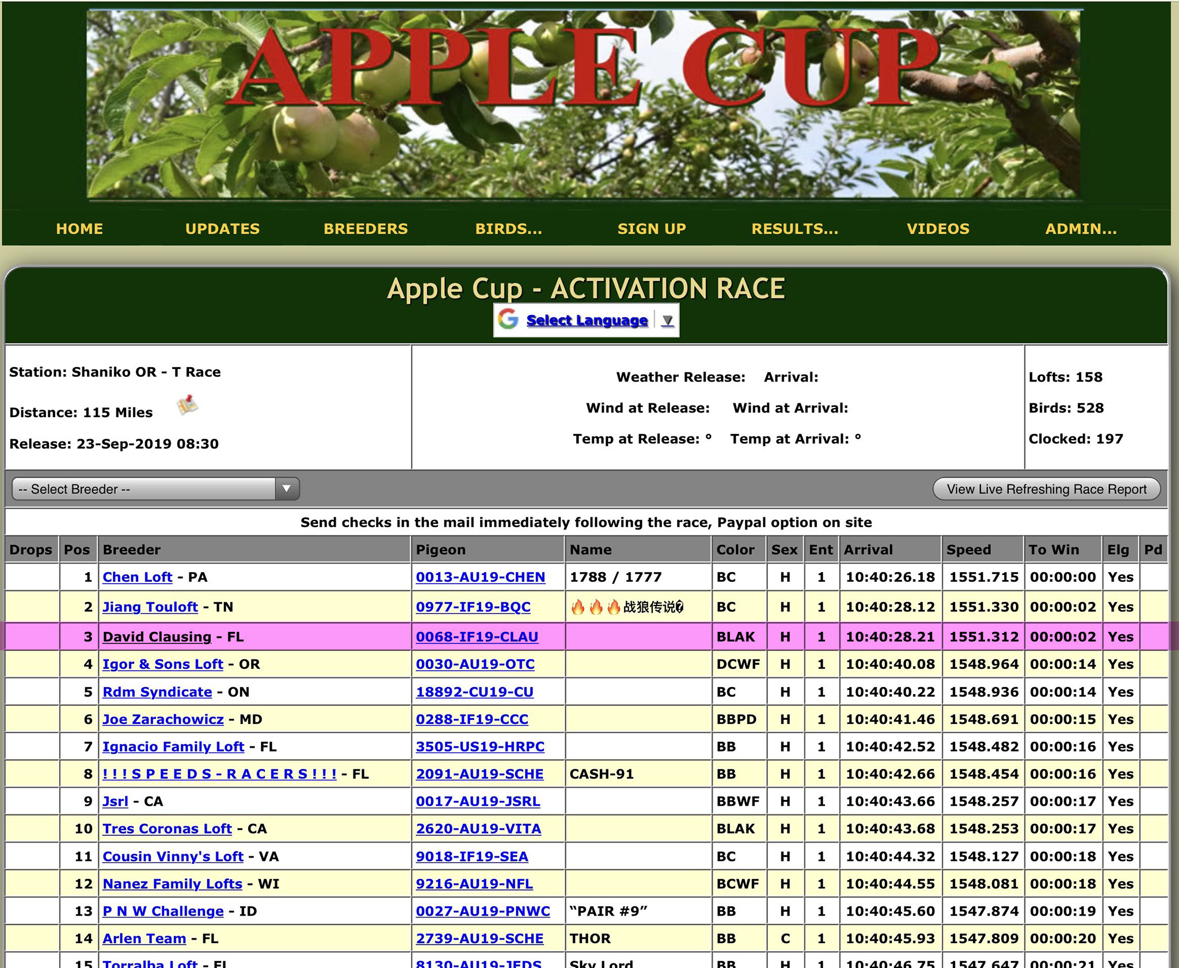This screenshot has width=1179, height=968.
Task: Open the SIGN UP page
Action: [x=651, y=228]
